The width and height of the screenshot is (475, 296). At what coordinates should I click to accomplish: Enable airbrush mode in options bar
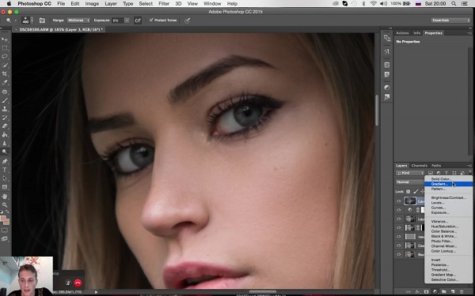coord(138,21)
